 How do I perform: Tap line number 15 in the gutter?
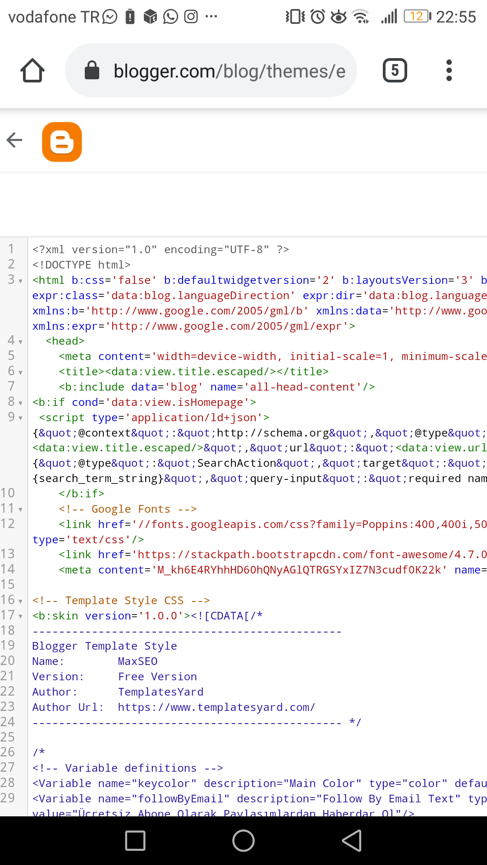pos(8,584)
